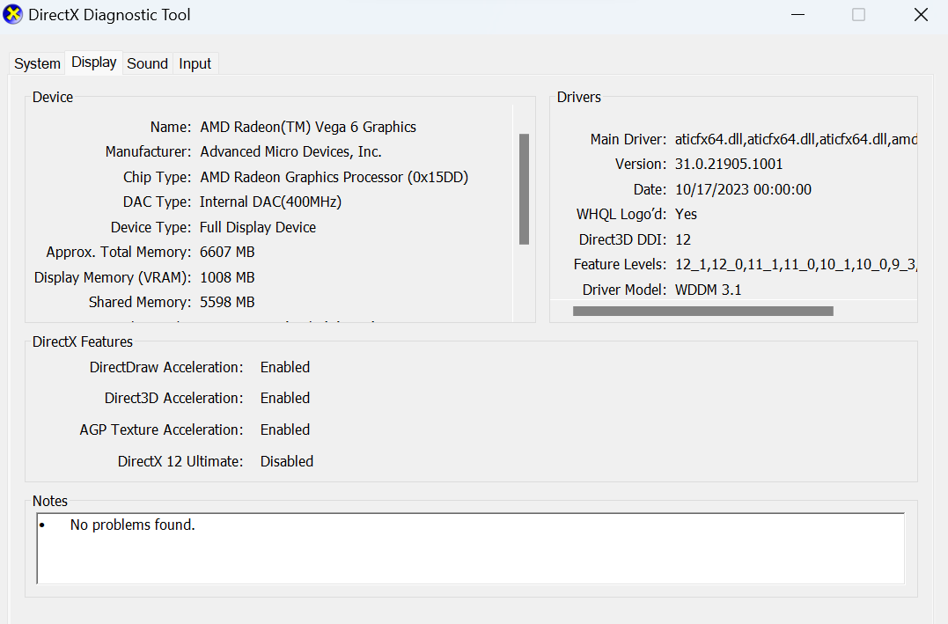Click the 'WHQL Logo'd:' label
948x624 pixels.
pyautogui.click(x=621, y=215)
